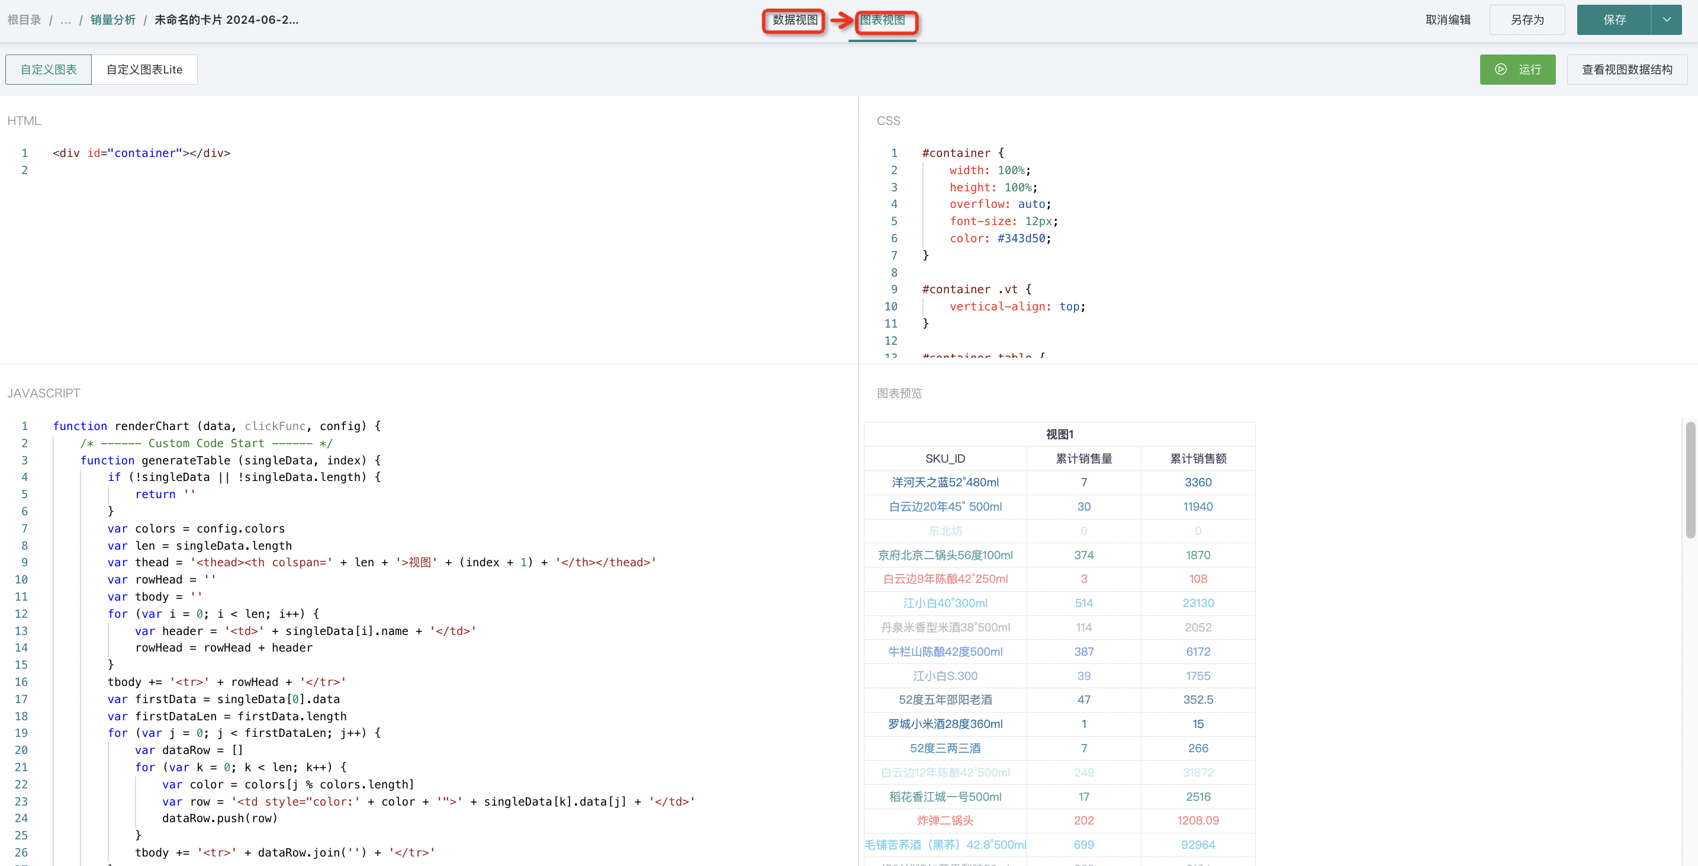This screenshot has height=866, width=1698.
Task: Click the cell 京府北京二锅头56度100ml
Action: (x=944, y=554)
